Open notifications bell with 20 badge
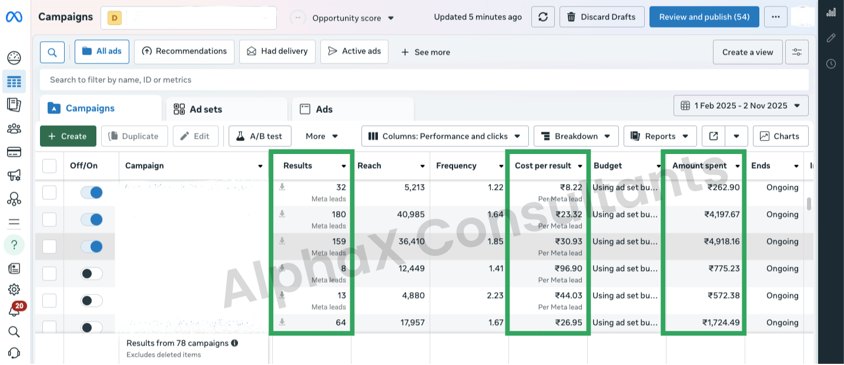 14,311
